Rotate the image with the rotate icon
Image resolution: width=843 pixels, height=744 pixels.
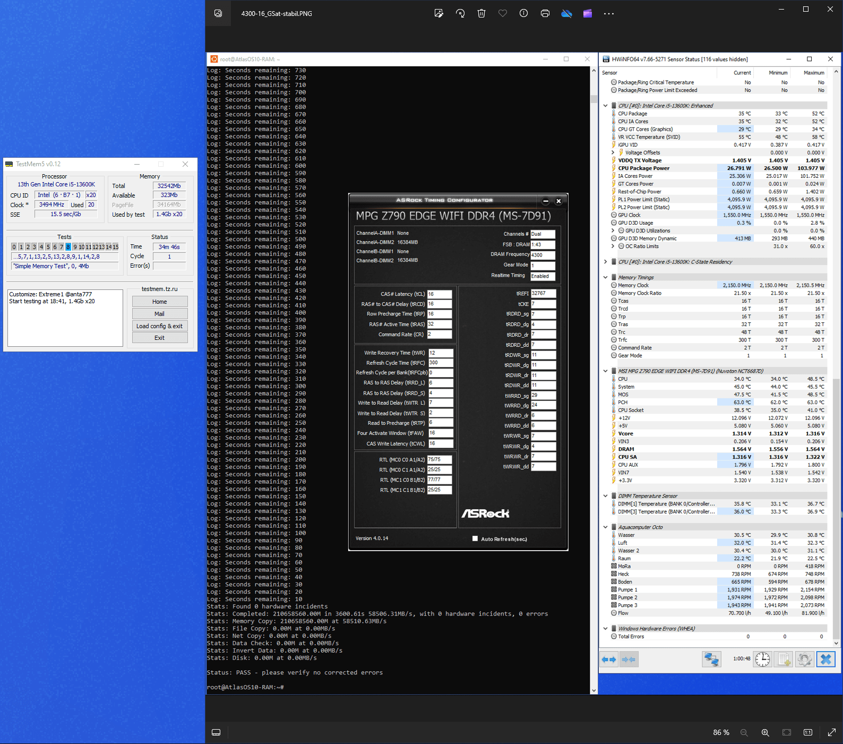tap(460, 13)
